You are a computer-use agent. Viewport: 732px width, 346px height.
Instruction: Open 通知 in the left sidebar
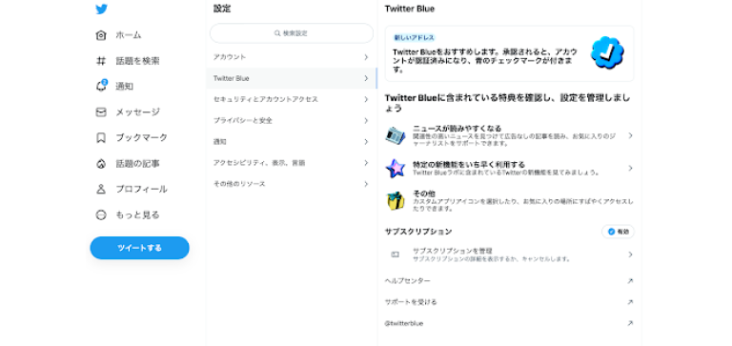coord(124,87)
